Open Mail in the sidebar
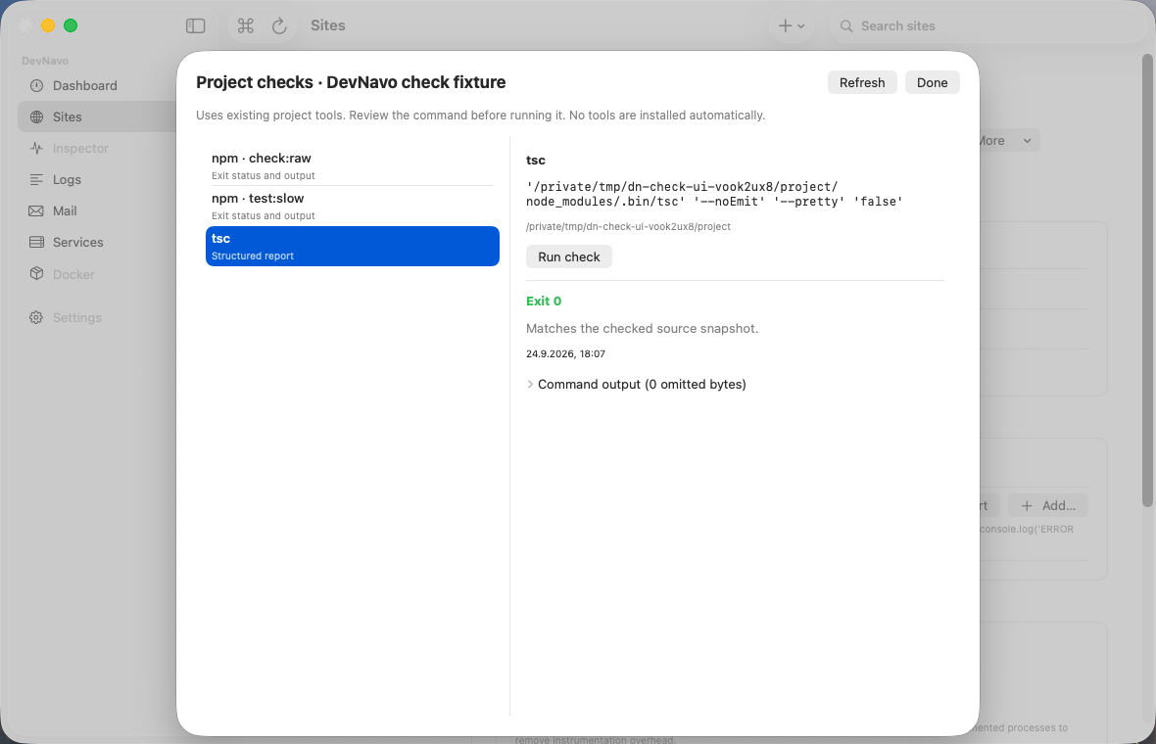1156x744 pixels. tap(98, 210)
